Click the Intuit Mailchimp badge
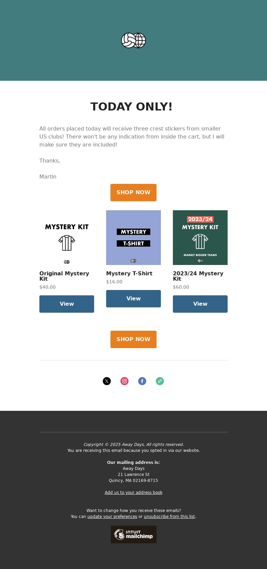The image size is (267, 569). [133, 534]
